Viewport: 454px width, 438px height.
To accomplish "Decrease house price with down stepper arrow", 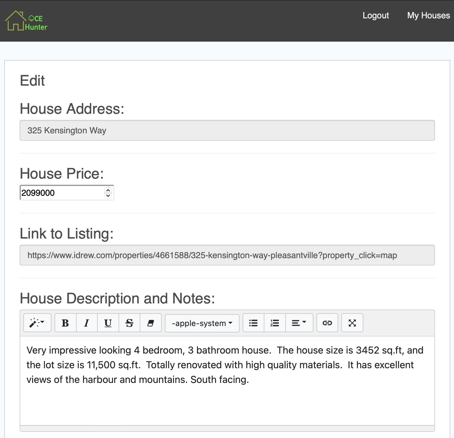I will [108, 195].
